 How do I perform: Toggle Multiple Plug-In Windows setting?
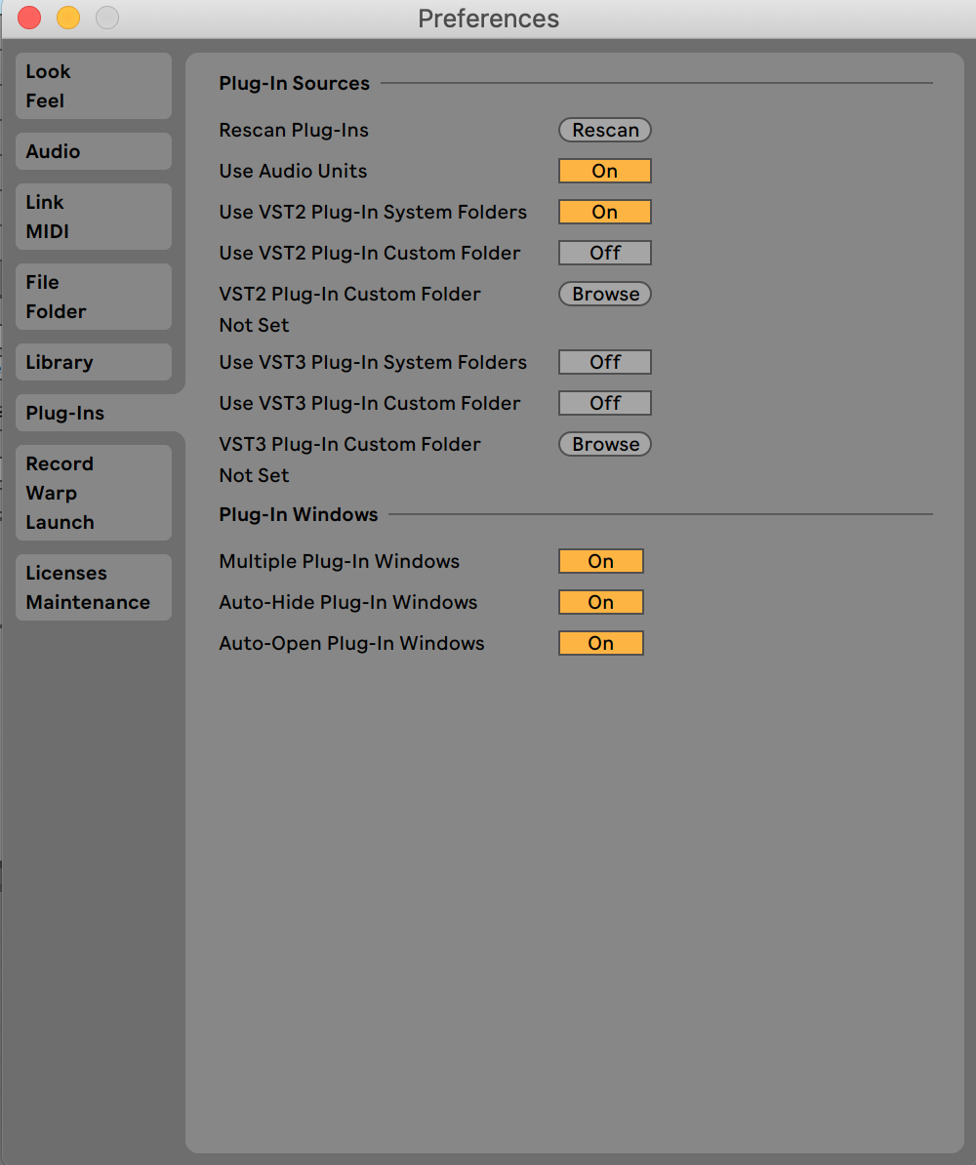click(600, 561)
